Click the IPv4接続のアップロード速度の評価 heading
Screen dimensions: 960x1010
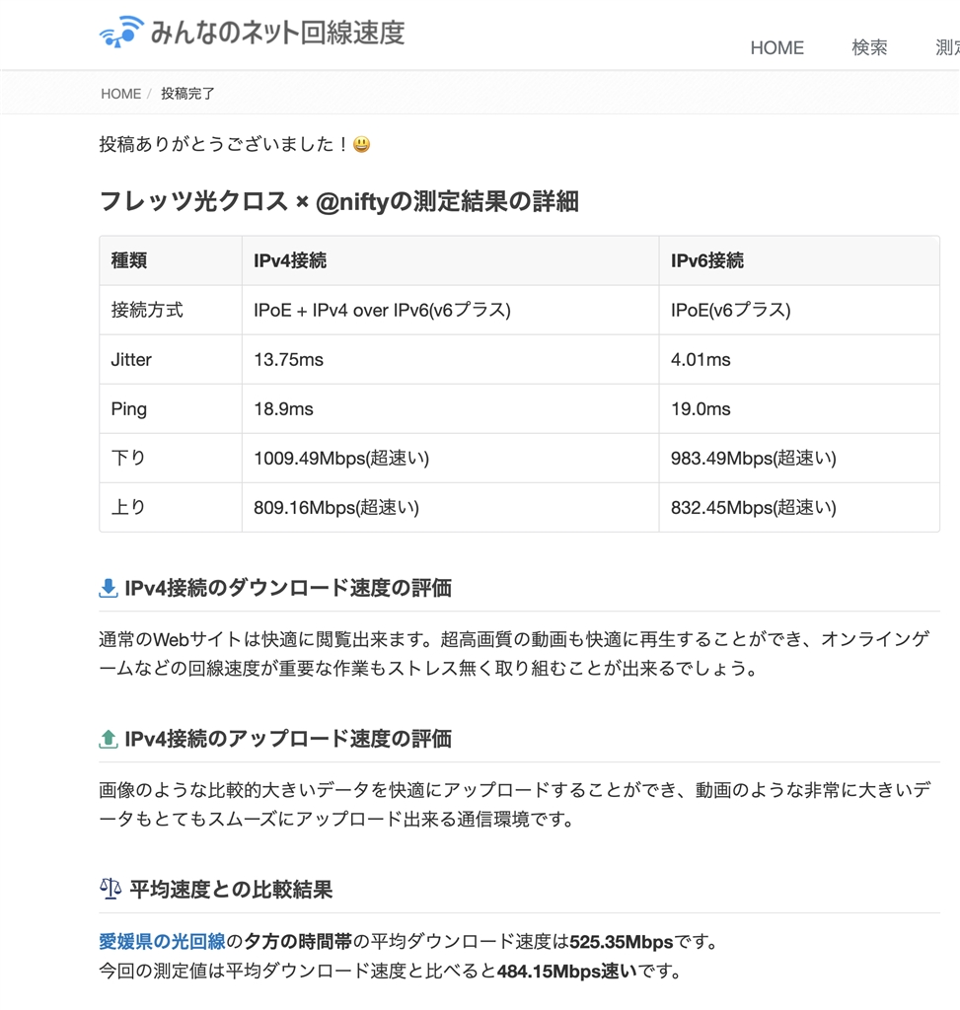[288, 739]
